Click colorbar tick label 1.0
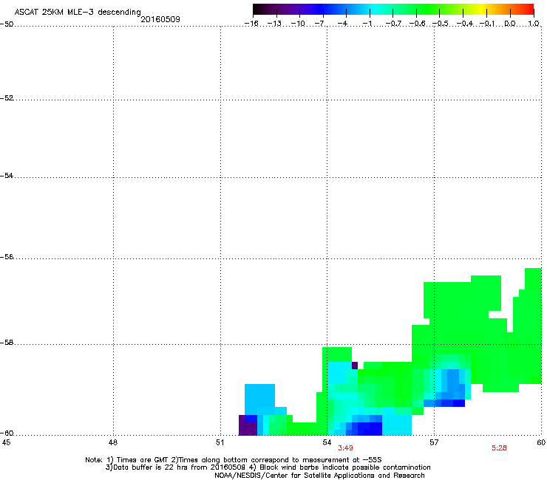This screenshot has height=480, width=547. coord(534,24)
